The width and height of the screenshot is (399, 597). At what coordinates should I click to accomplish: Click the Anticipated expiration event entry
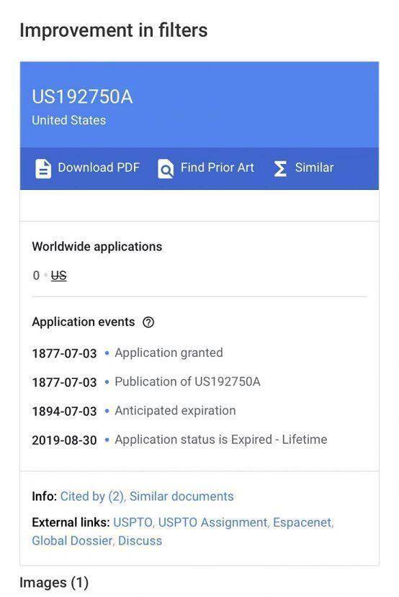(x=134, y=411)
